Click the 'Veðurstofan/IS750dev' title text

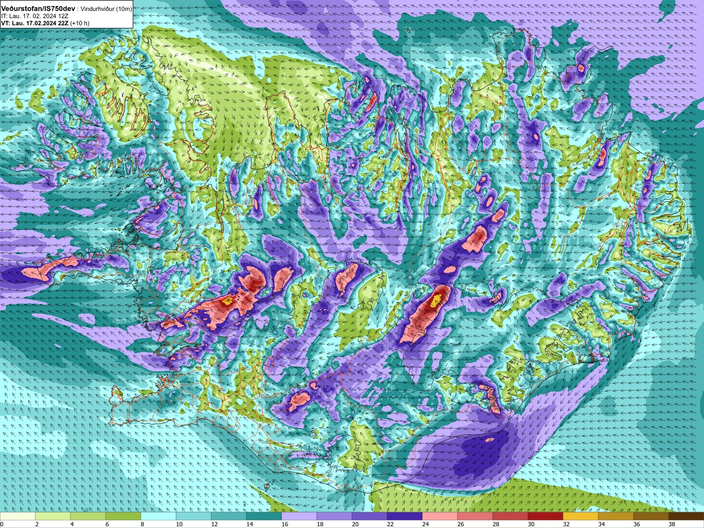click(38, 9)
